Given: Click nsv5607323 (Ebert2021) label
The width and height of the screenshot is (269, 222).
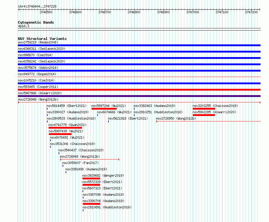Looking at the screenshot, I should click(x=102, y=188).
